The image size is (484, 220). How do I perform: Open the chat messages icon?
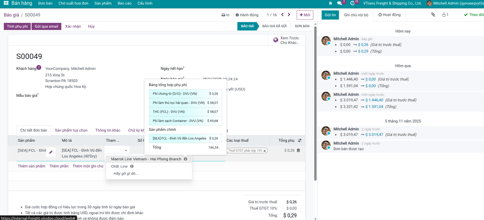pyautogui.click(x=339, y=3)
